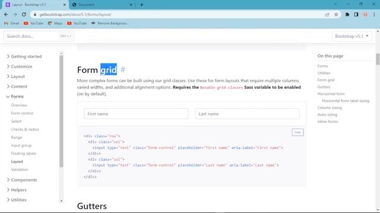Open the second YouTube bookmark
The image size is (380, 213).
coord(77,23)
